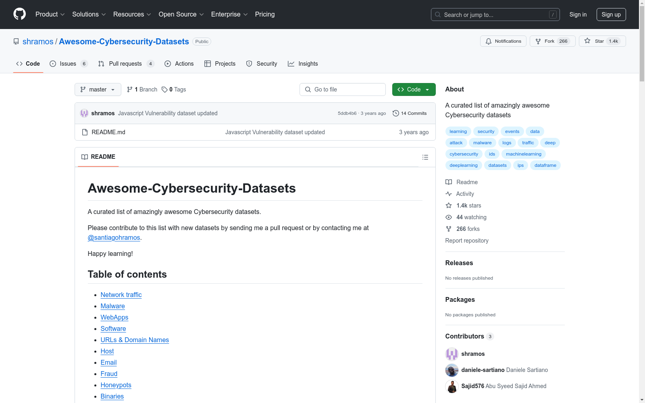Image resolution: width=645 pixels, height=403 pixels.
Task: Switch to the Code tab
Action: (x=28, y=64)
